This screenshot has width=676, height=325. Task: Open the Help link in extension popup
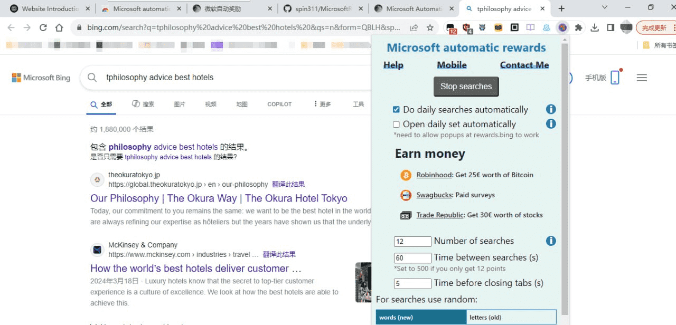coord(393,65)
